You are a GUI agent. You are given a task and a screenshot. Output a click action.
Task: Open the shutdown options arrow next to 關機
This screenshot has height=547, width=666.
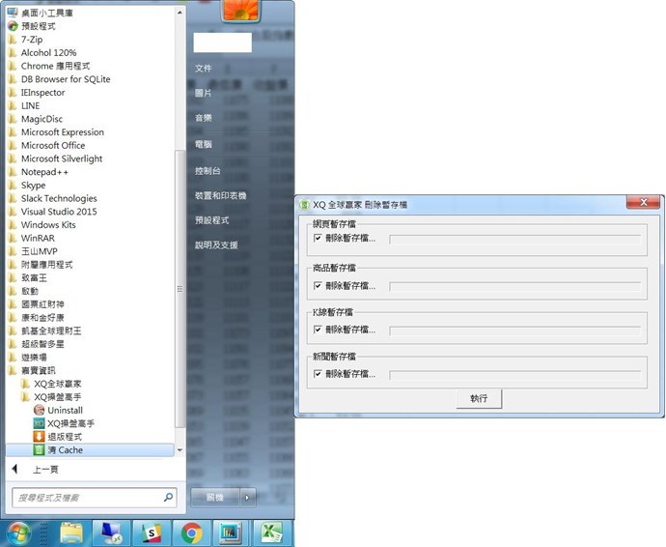pos(248,497)
